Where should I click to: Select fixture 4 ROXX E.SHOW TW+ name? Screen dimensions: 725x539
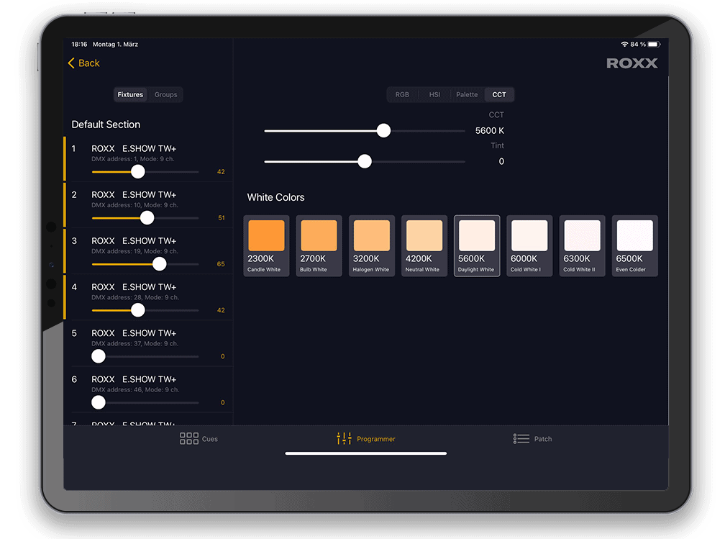pos(134,287)
